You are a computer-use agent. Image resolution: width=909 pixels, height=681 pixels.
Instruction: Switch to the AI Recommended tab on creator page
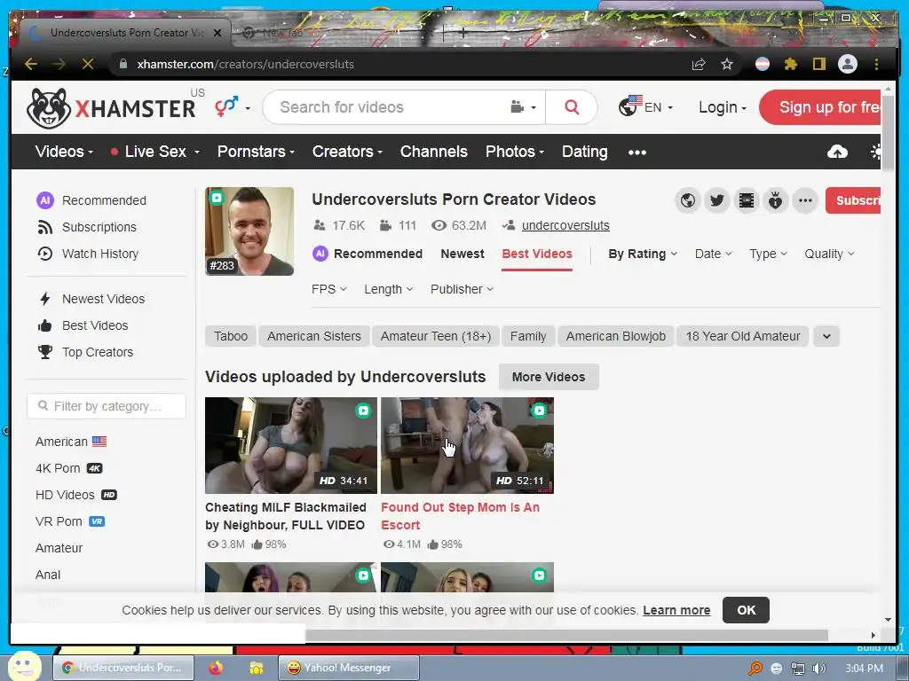[x=368, y=254]
